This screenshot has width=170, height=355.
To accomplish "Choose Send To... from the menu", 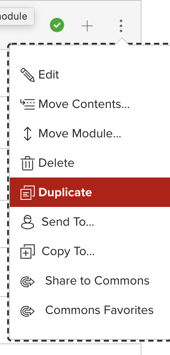I will 90,222.
